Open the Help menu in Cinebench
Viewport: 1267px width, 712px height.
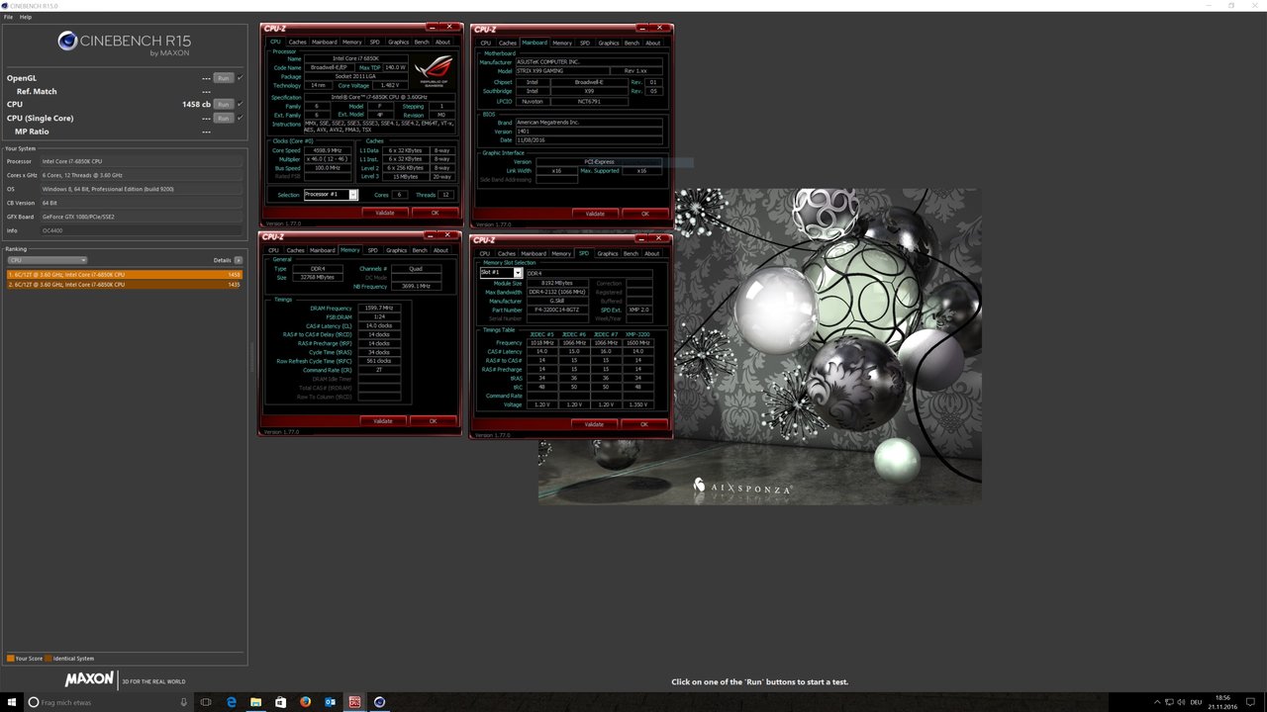coord(26,17)
